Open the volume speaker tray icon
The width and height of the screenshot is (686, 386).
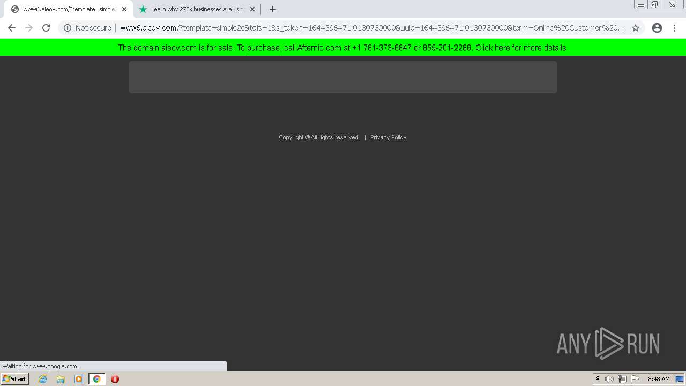tap(609, 379)
